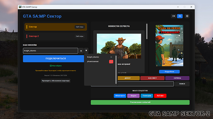This screenshot has width=213, height=119.
Task: Select the Сектор server row
Action: click(56, 27)
